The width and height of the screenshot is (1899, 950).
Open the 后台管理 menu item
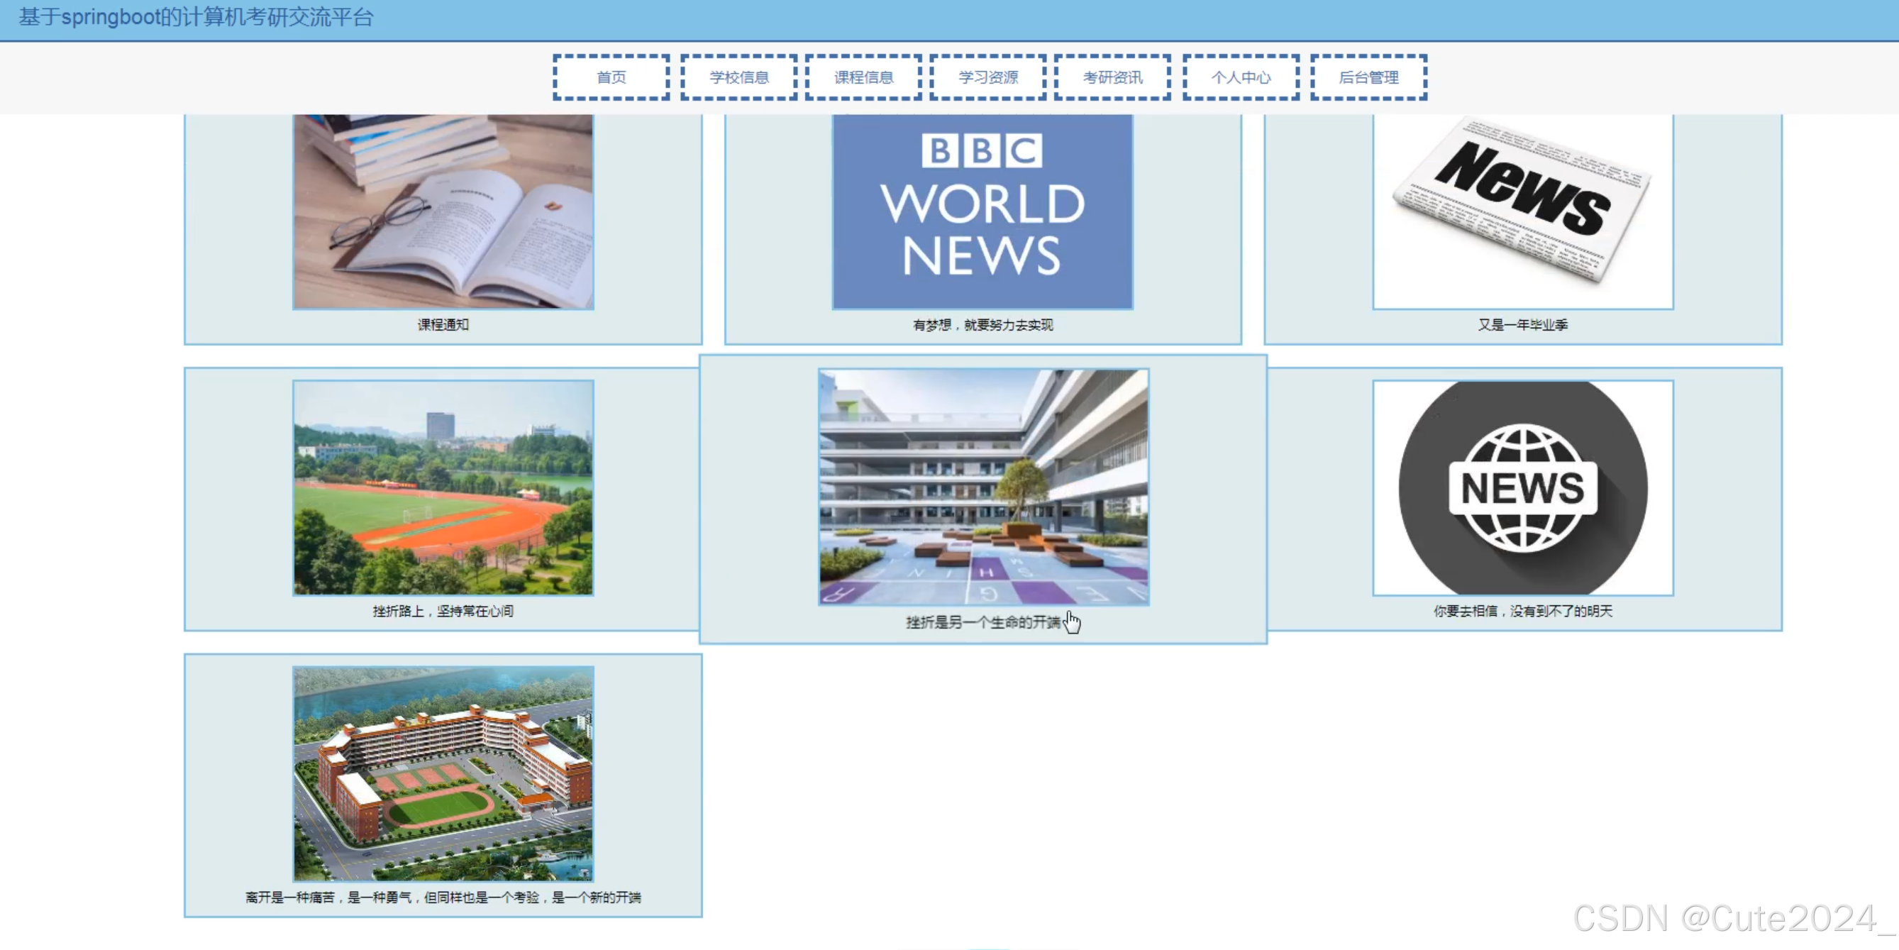1368,77
